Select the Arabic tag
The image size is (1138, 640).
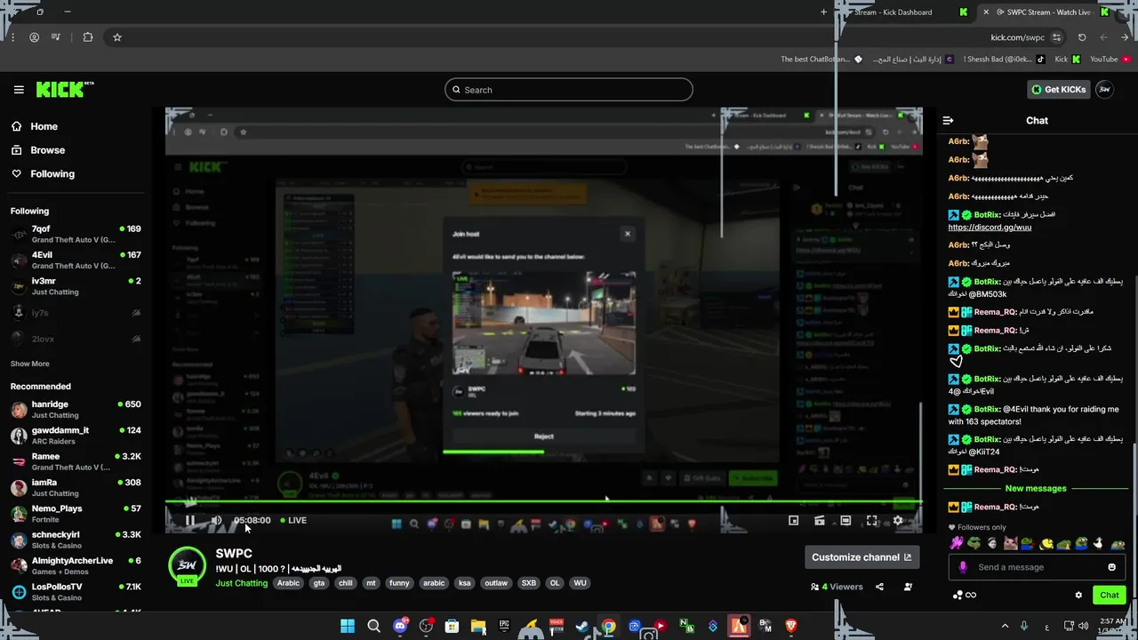coord(288,583)
